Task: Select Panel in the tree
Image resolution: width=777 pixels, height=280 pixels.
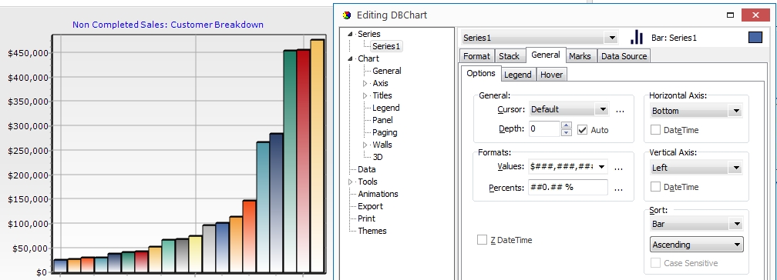Action: 382,120
